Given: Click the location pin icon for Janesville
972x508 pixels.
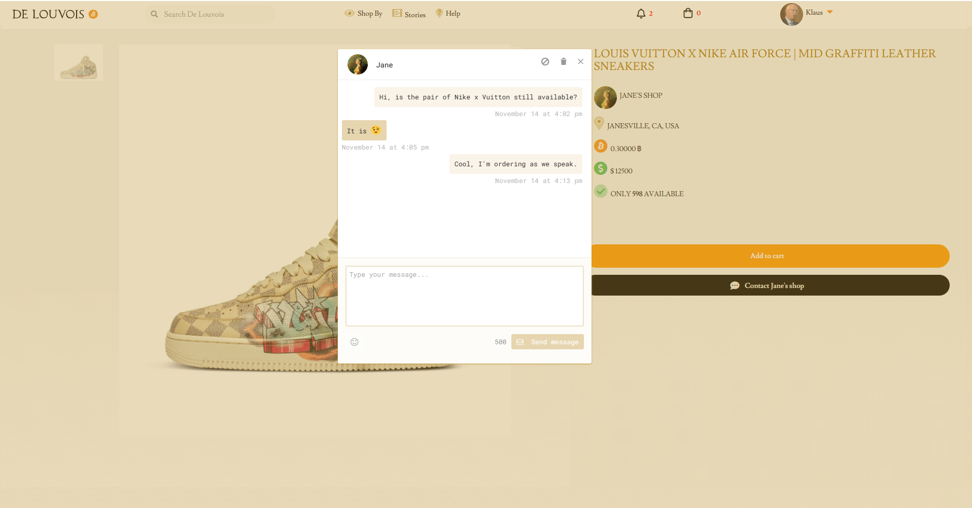Looking at the screenshot, I should click(x=599, y=123).
